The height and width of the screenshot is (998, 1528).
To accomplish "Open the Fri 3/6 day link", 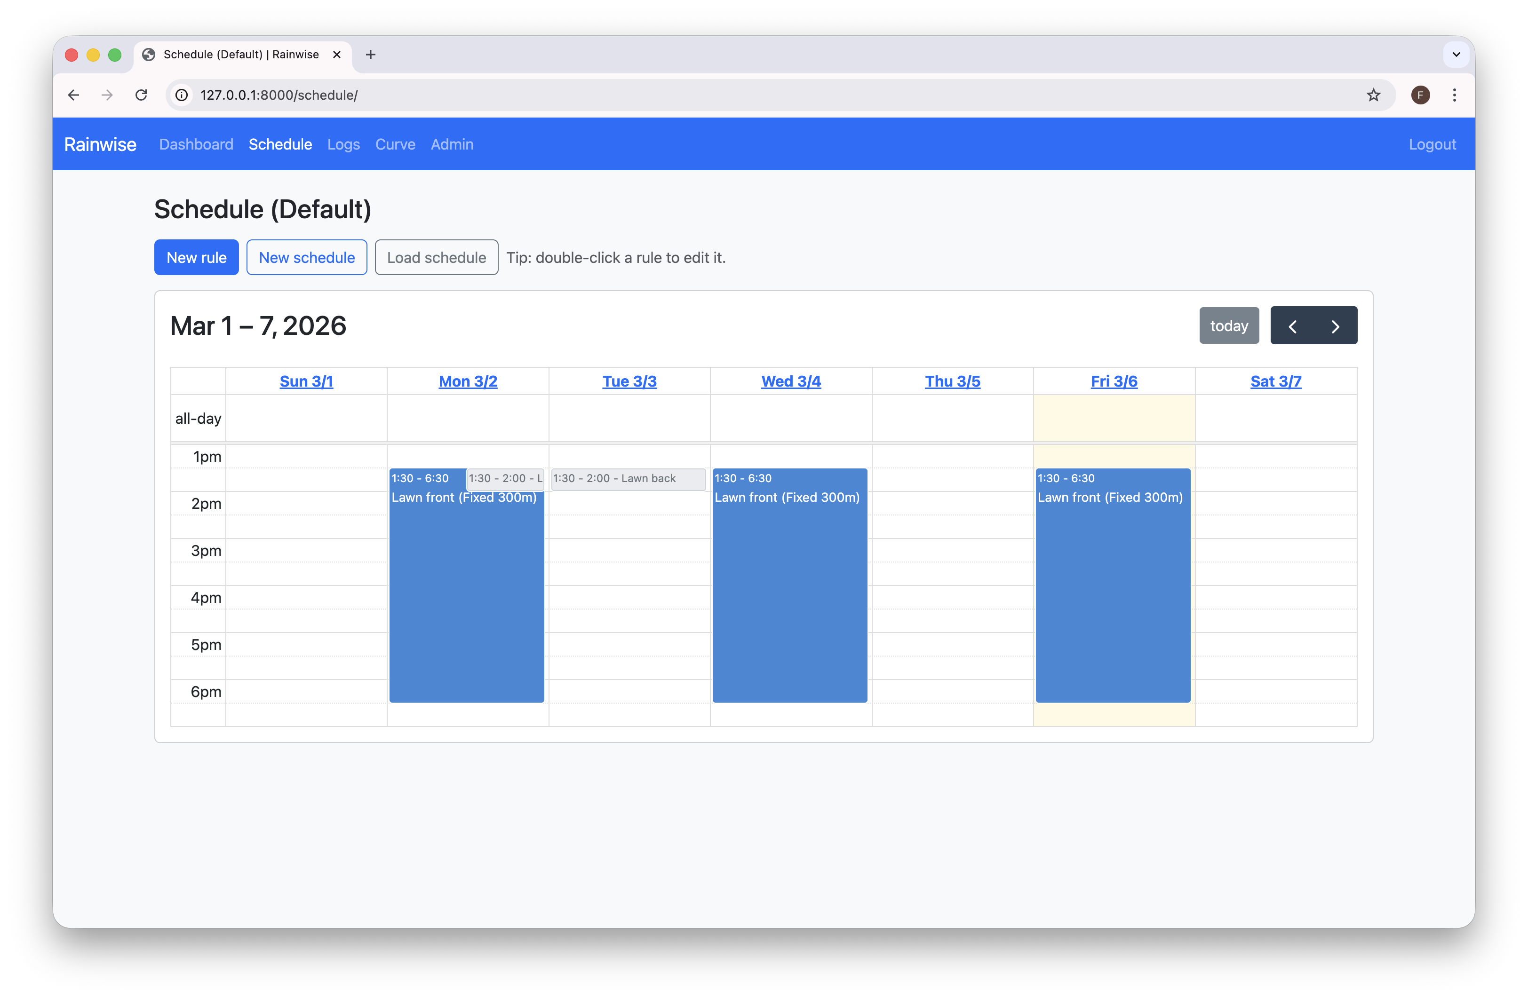I will (1114, 380).
